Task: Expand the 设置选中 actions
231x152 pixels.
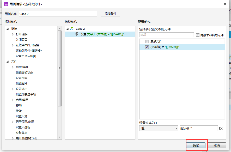Action: 13,89
